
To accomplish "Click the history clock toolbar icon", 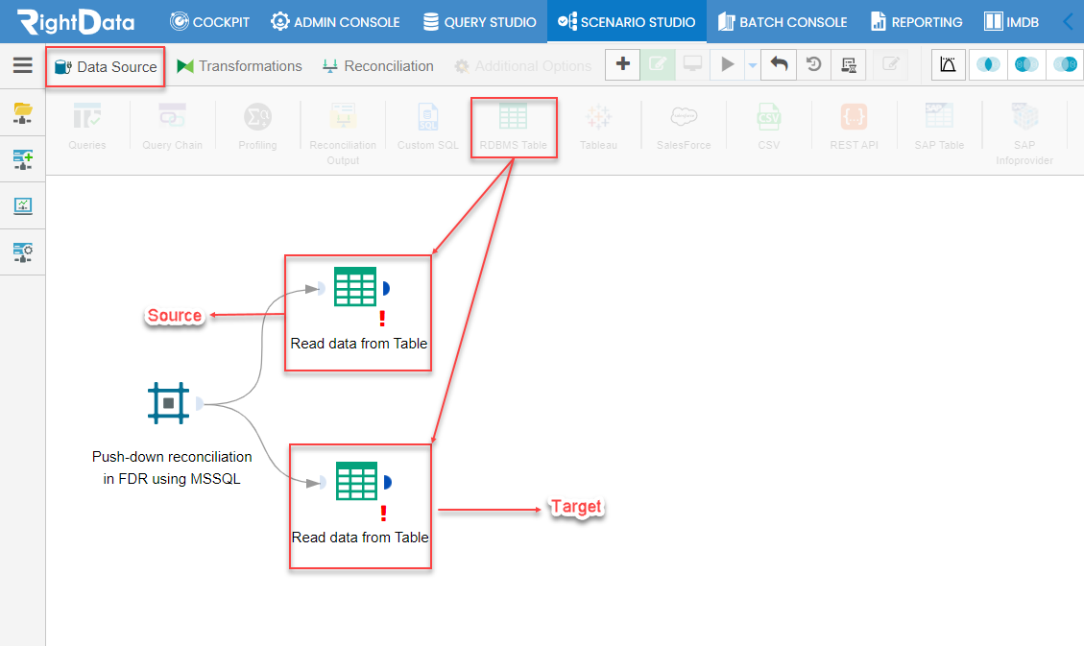I will 813,64.
